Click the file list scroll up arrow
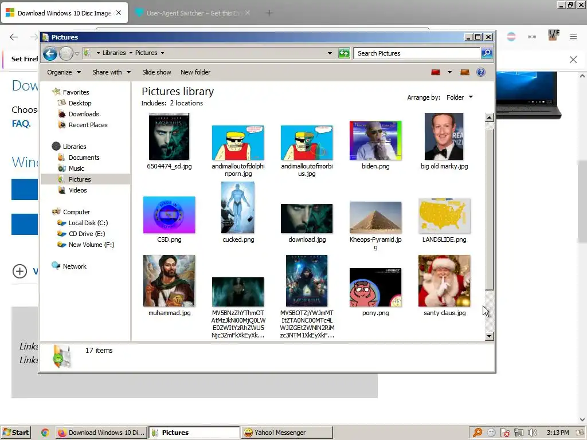This screenshot has width=587, height=440. pos(489,117)
